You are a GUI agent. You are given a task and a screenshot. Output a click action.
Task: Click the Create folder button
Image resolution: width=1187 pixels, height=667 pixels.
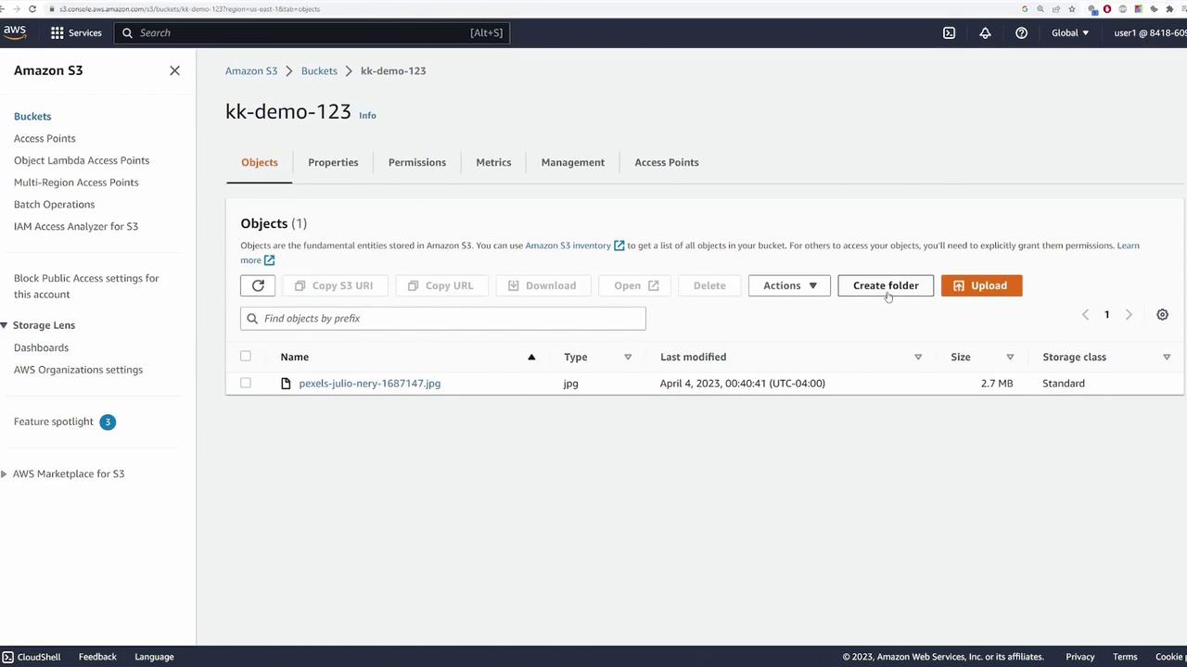click(x=886, y=285)
